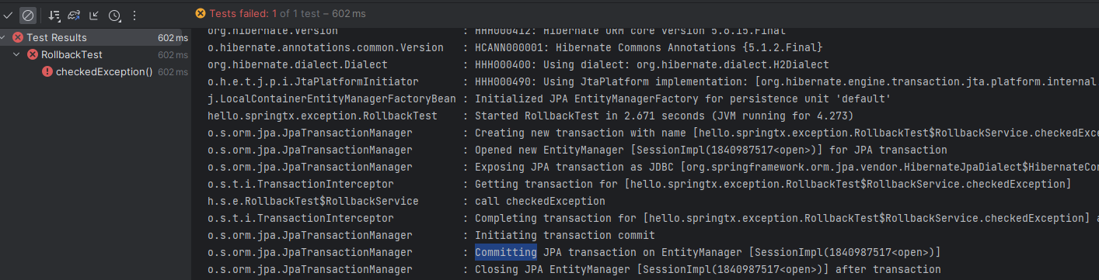The image size is (1099, 280).
Task: Click the 'Initialized JPA EntityManagerFactory' log line
Action: pyautogui.click(x=682, y=99)
